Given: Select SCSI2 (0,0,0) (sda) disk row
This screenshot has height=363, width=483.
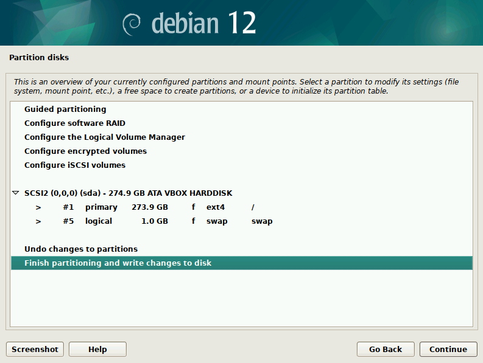Looking at the screenshot, I should point(241,193).
